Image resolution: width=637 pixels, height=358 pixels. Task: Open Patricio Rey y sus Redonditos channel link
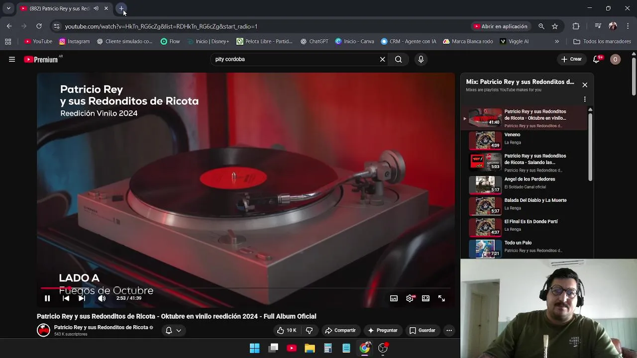click(x=101, y=327)
